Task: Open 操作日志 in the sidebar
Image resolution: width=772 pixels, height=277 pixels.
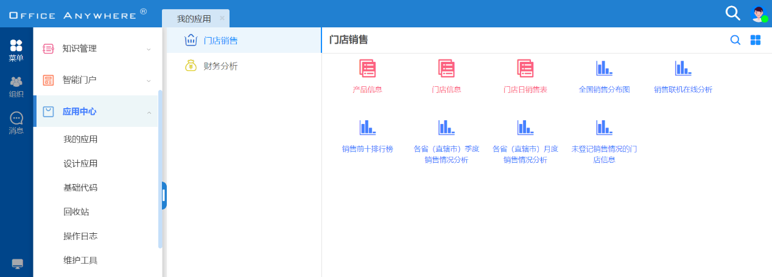Action: (x=80, y=236)
